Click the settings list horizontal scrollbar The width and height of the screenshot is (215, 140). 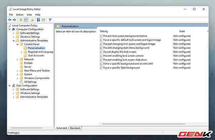pos(143,124)
